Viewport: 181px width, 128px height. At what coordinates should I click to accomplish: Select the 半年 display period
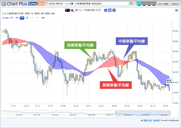click(22, 18)
